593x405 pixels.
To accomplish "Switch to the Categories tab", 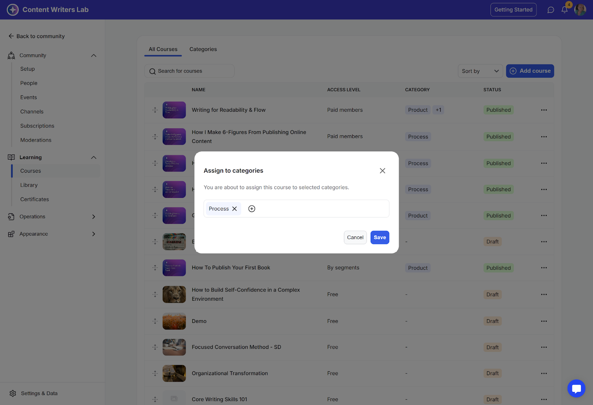I will [x=203, y=49].
